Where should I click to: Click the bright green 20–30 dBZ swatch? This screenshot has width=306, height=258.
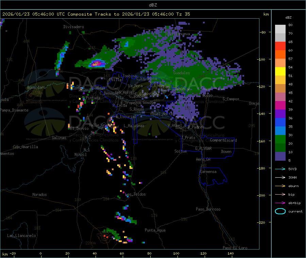pyautogui.click(x=280, y=139)
